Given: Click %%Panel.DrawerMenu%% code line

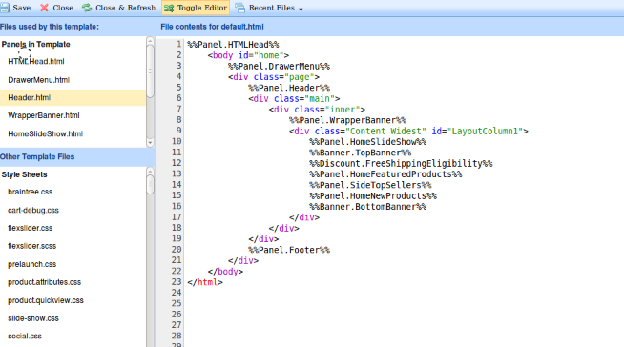Looking at the screenshot, I should [279, 66].
